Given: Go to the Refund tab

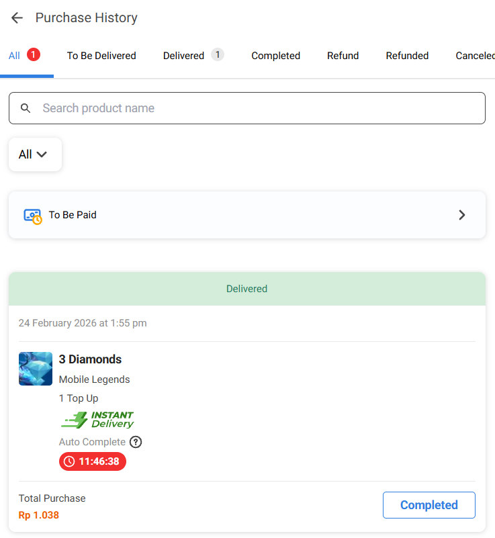Looking at the screenshot, I should 343,56.
